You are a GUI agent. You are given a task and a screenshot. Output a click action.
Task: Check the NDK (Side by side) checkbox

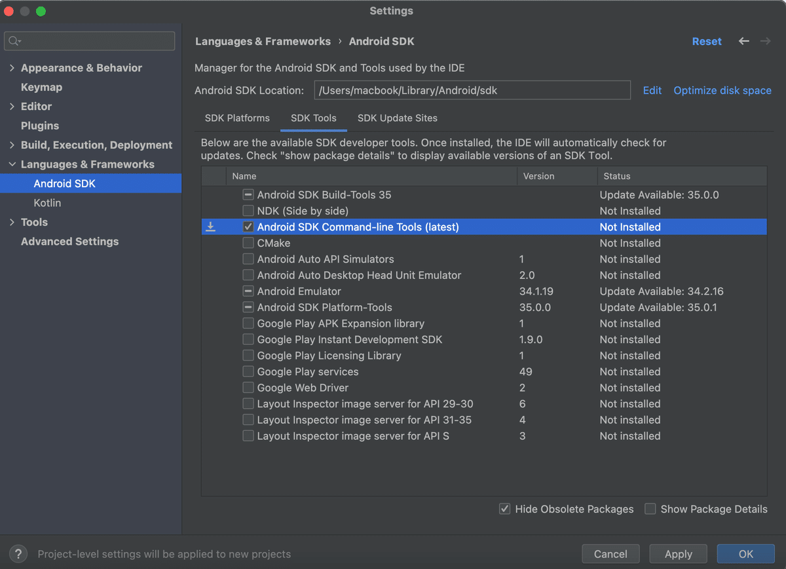(x=248, y=211)
